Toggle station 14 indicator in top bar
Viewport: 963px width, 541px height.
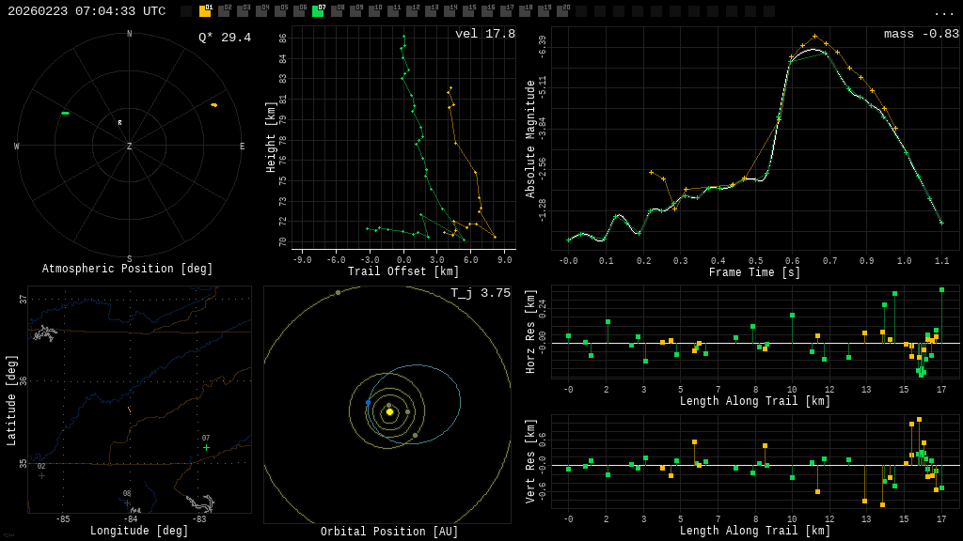450,11
